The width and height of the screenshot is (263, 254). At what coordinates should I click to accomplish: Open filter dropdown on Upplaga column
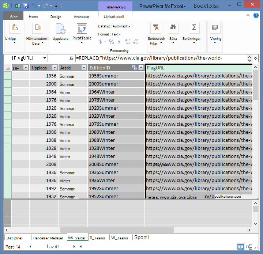(55, 68)
